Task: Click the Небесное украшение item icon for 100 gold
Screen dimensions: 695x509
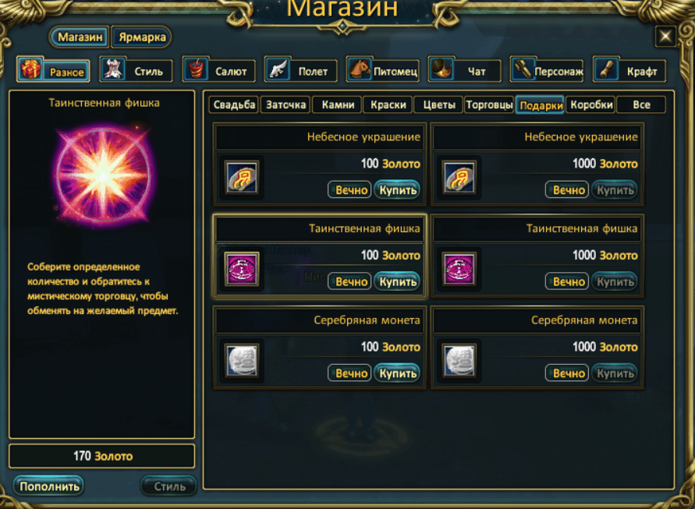Action: (242, 177)
